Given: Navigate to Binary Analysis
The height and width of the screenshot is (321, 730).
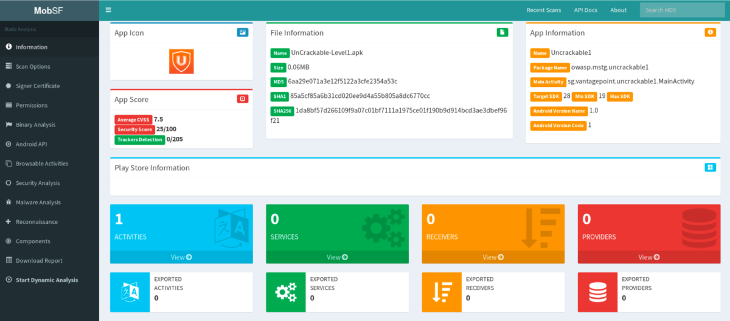Looking at the screenshot, I should (49, 125).
